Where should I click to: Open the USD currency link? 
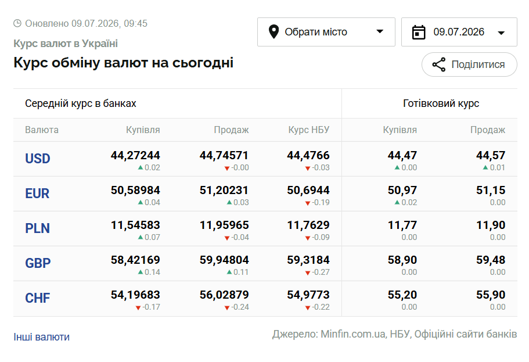point(37,159)
